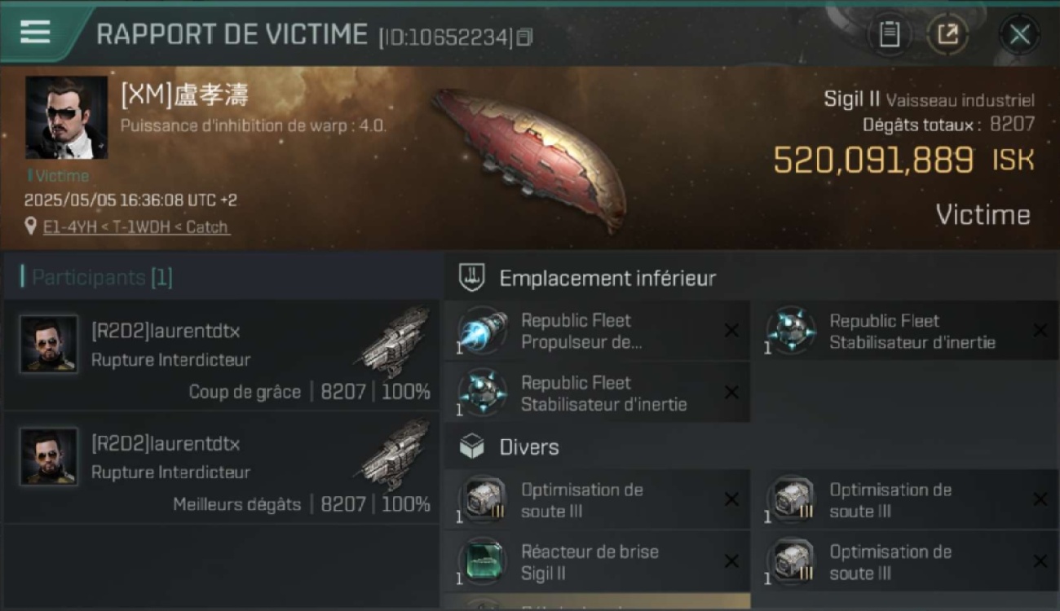Open the E1-4YH location link
Image resolution: width=1060 pixels, height=611 pixels.
[137, 227]
